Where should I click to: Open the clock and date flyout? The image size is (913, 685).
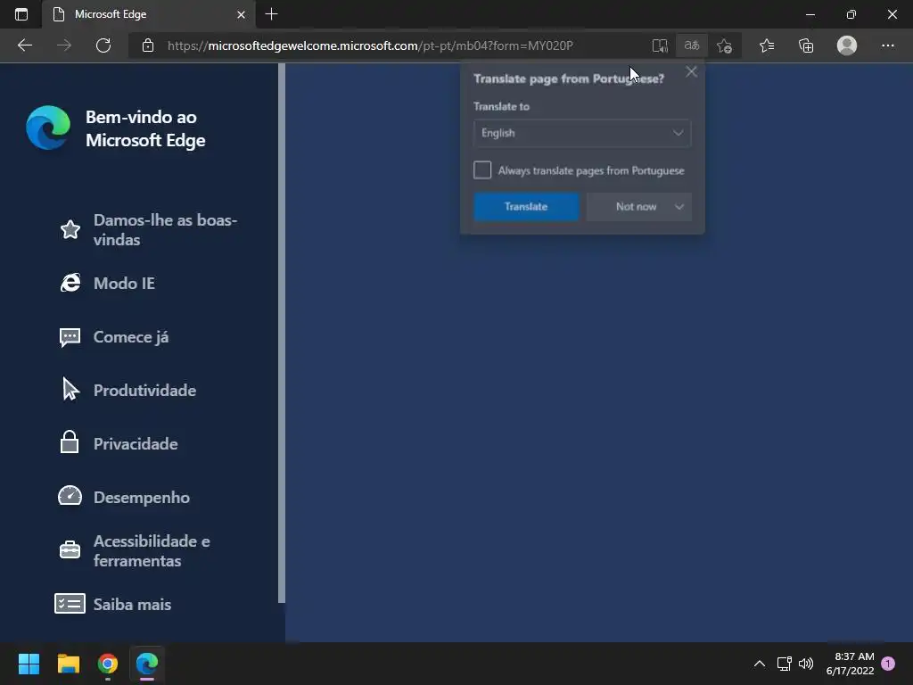[x=850, y=664]
